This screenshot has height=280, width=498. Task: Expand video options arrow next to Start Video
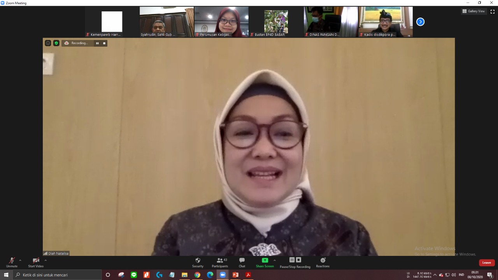[x=46, y=261]
